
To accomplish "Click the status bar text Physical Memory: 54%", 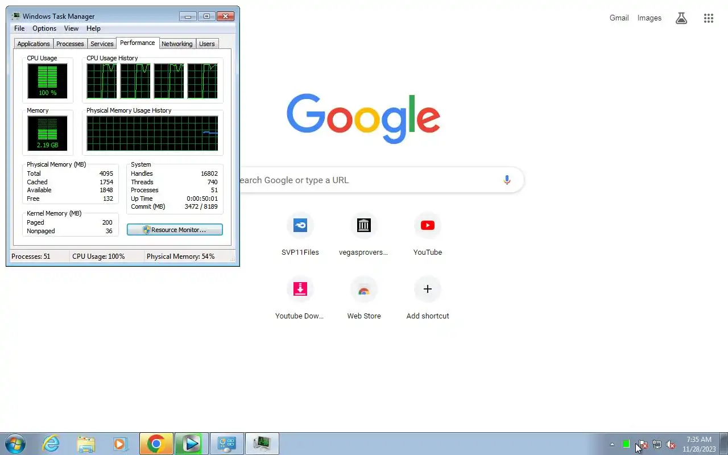I will (181, 257).
